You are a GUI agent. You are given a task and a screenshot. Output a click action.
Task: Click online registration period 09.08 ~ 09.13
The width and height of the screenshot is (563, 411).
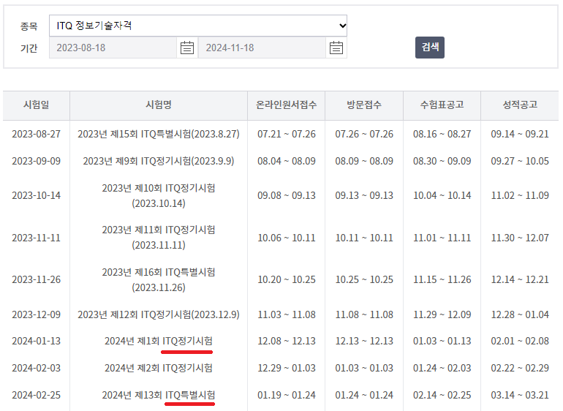(x=287, y=195)
